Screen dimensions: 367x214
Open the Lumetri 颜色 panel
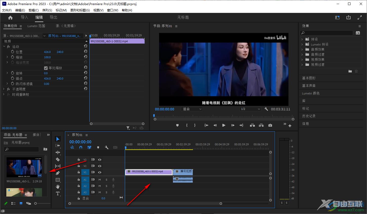click(x=311, y=93)
